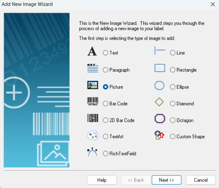Viewport: 219px width, 188px height.
Task: Click the paint palette TextArt icon
Action: tap(93, 135)
